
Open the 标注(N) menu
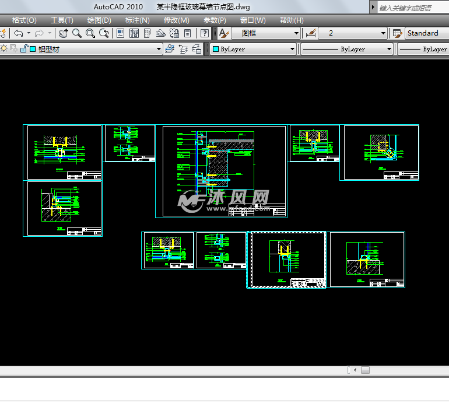pos(137,20)
